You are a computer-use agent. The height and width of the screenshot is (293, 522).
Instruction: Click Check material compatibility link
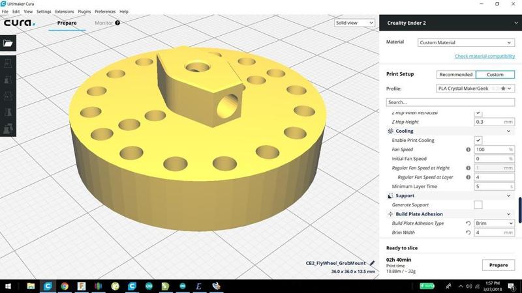click(x=485, y=56)
